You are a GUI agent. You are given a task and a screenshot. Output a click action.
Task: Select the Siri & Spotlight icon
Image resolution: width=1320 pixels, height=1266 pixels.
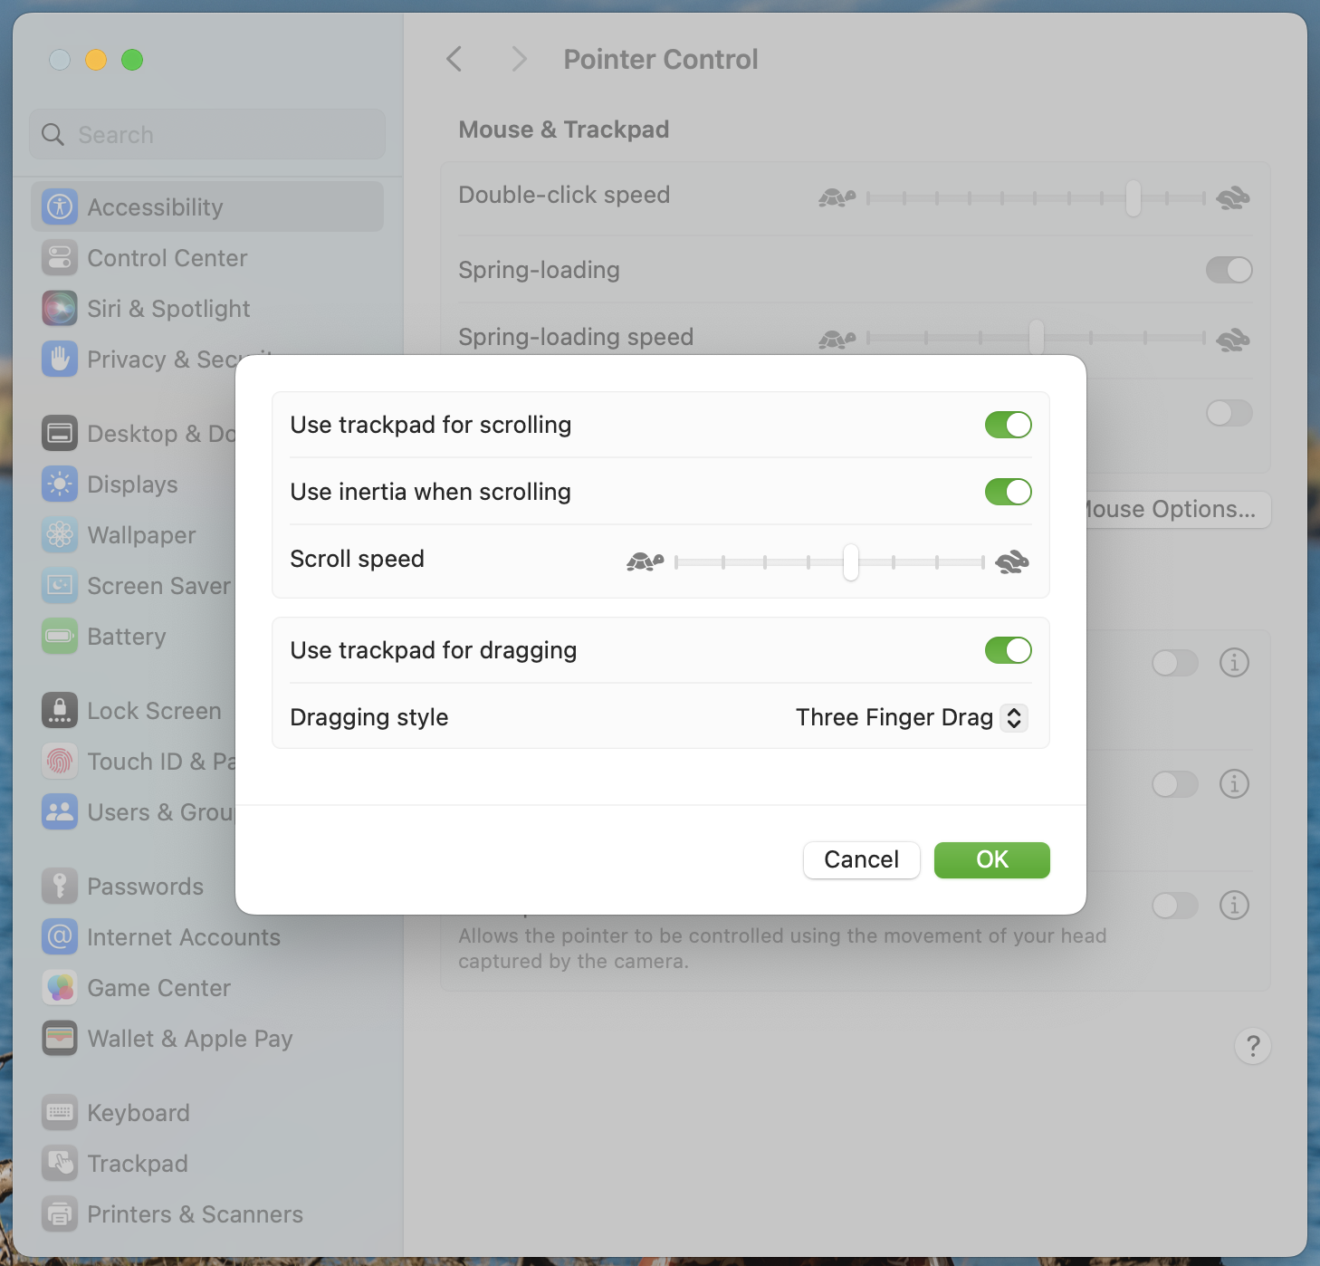pos(60,309)
